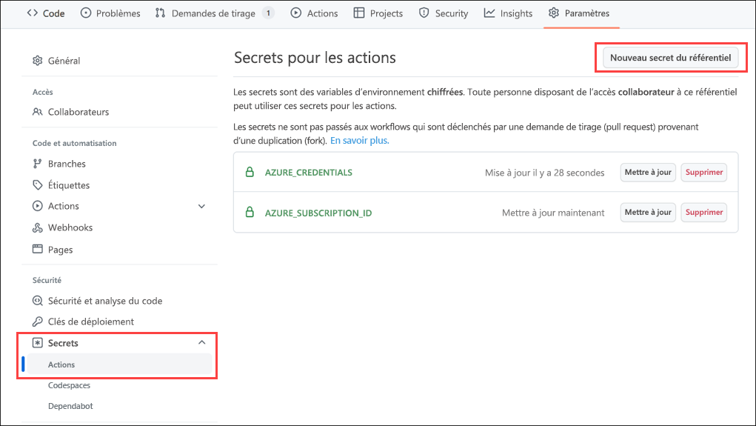756x426 pixels.
Task: Go to the Actions tab in top bar
Action: [x=315, y=13]
